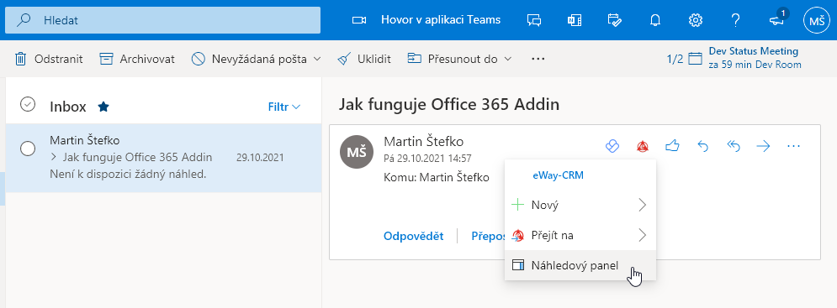Screen dimensions: 837x308
Task: Click Odstranit to delete the message
Action: pos(49,59)
